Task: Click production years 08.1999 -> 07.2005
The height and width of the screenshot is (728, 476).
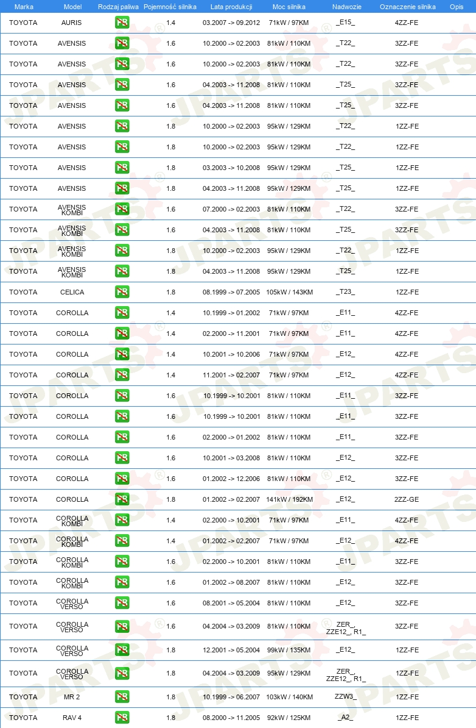Action: [231, 292]
